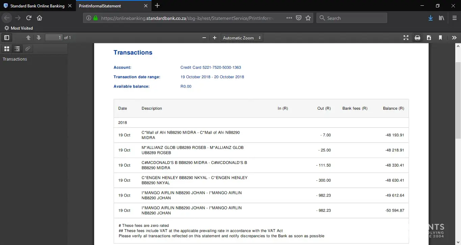461x245 pixels.
Task: Click the Most Visited bookmarks button
Action: point(19,28)
